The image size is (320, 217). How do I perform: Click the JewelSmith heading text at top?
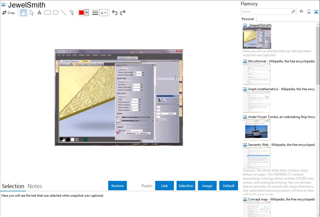26,5
